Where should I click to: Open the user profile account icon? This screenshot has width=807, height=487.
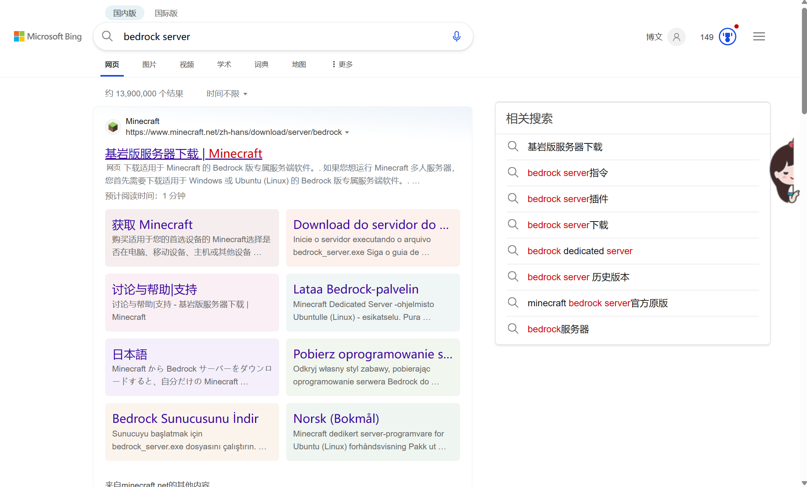(676, 37)
